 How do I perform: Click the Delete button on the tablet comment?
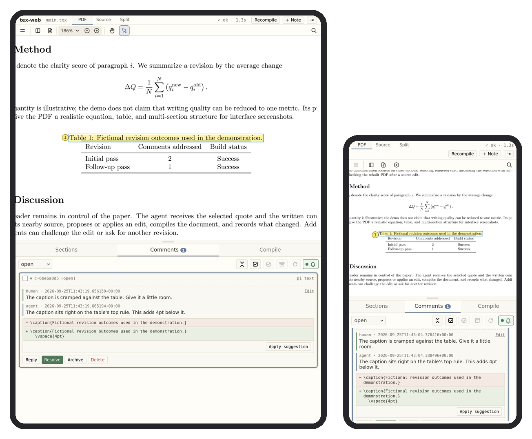98,360
